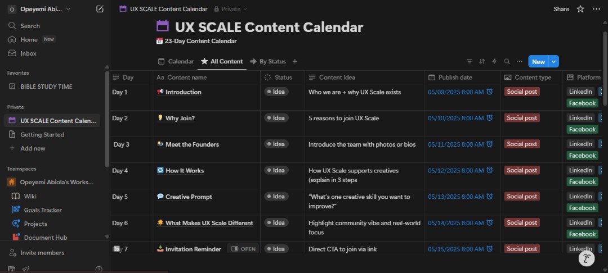This screenshot has width=608, height=273.
Task: Open the Private sharing dropdown
Action: 231,9
